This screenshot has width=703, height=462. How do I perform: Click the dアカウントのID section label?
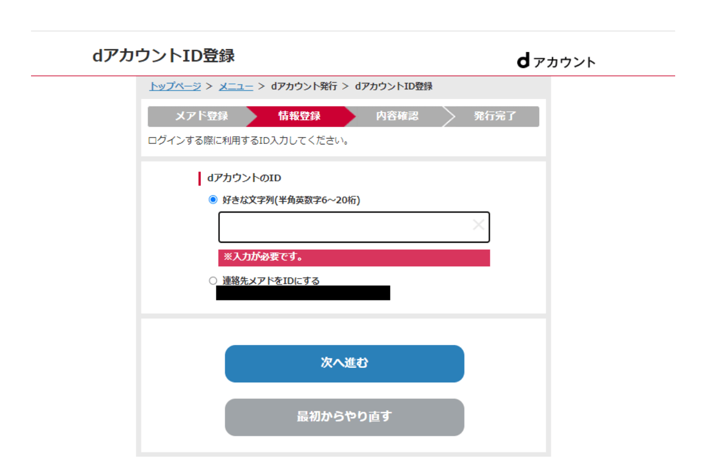click(x=244, y=178)
